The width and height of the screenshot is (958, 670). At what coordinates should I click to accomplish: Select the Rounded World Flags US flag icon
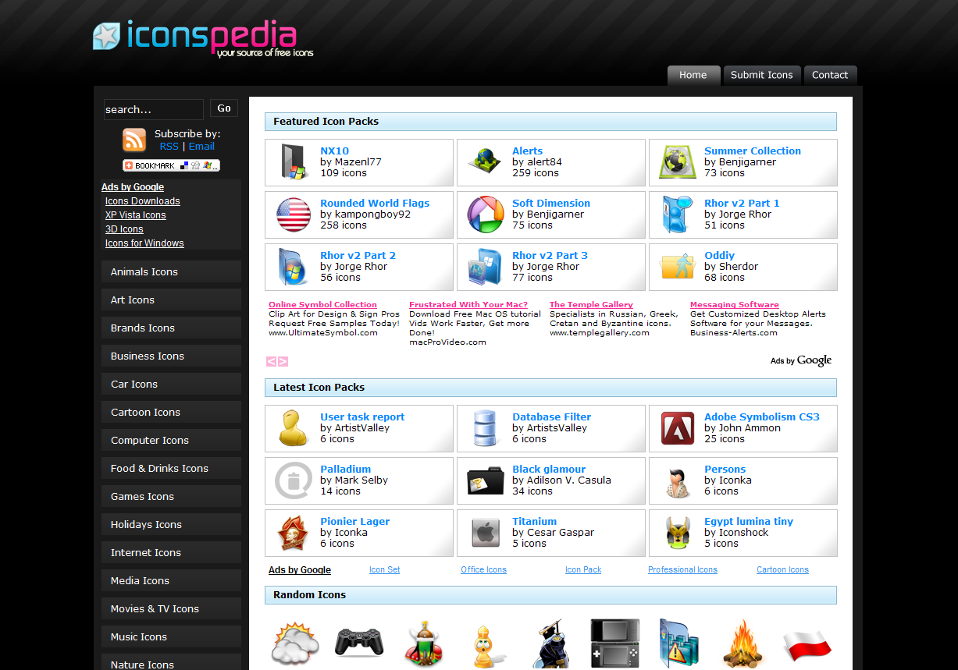[x=294, y=214]
